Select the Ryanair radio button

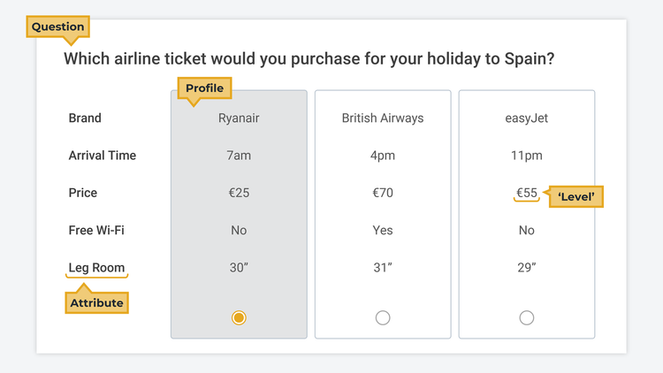click(x=239, y=317)
